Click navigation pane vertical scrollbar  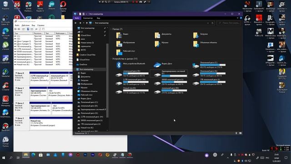[107, 80]
